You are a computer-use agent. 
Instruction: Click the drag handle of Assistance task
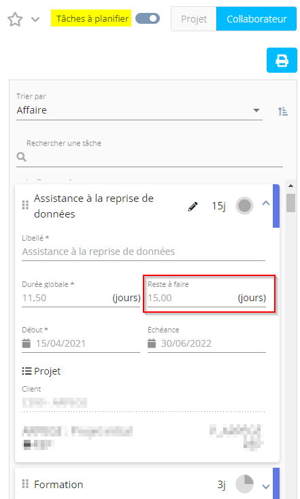pyautogui.click(x=25, y=205)
